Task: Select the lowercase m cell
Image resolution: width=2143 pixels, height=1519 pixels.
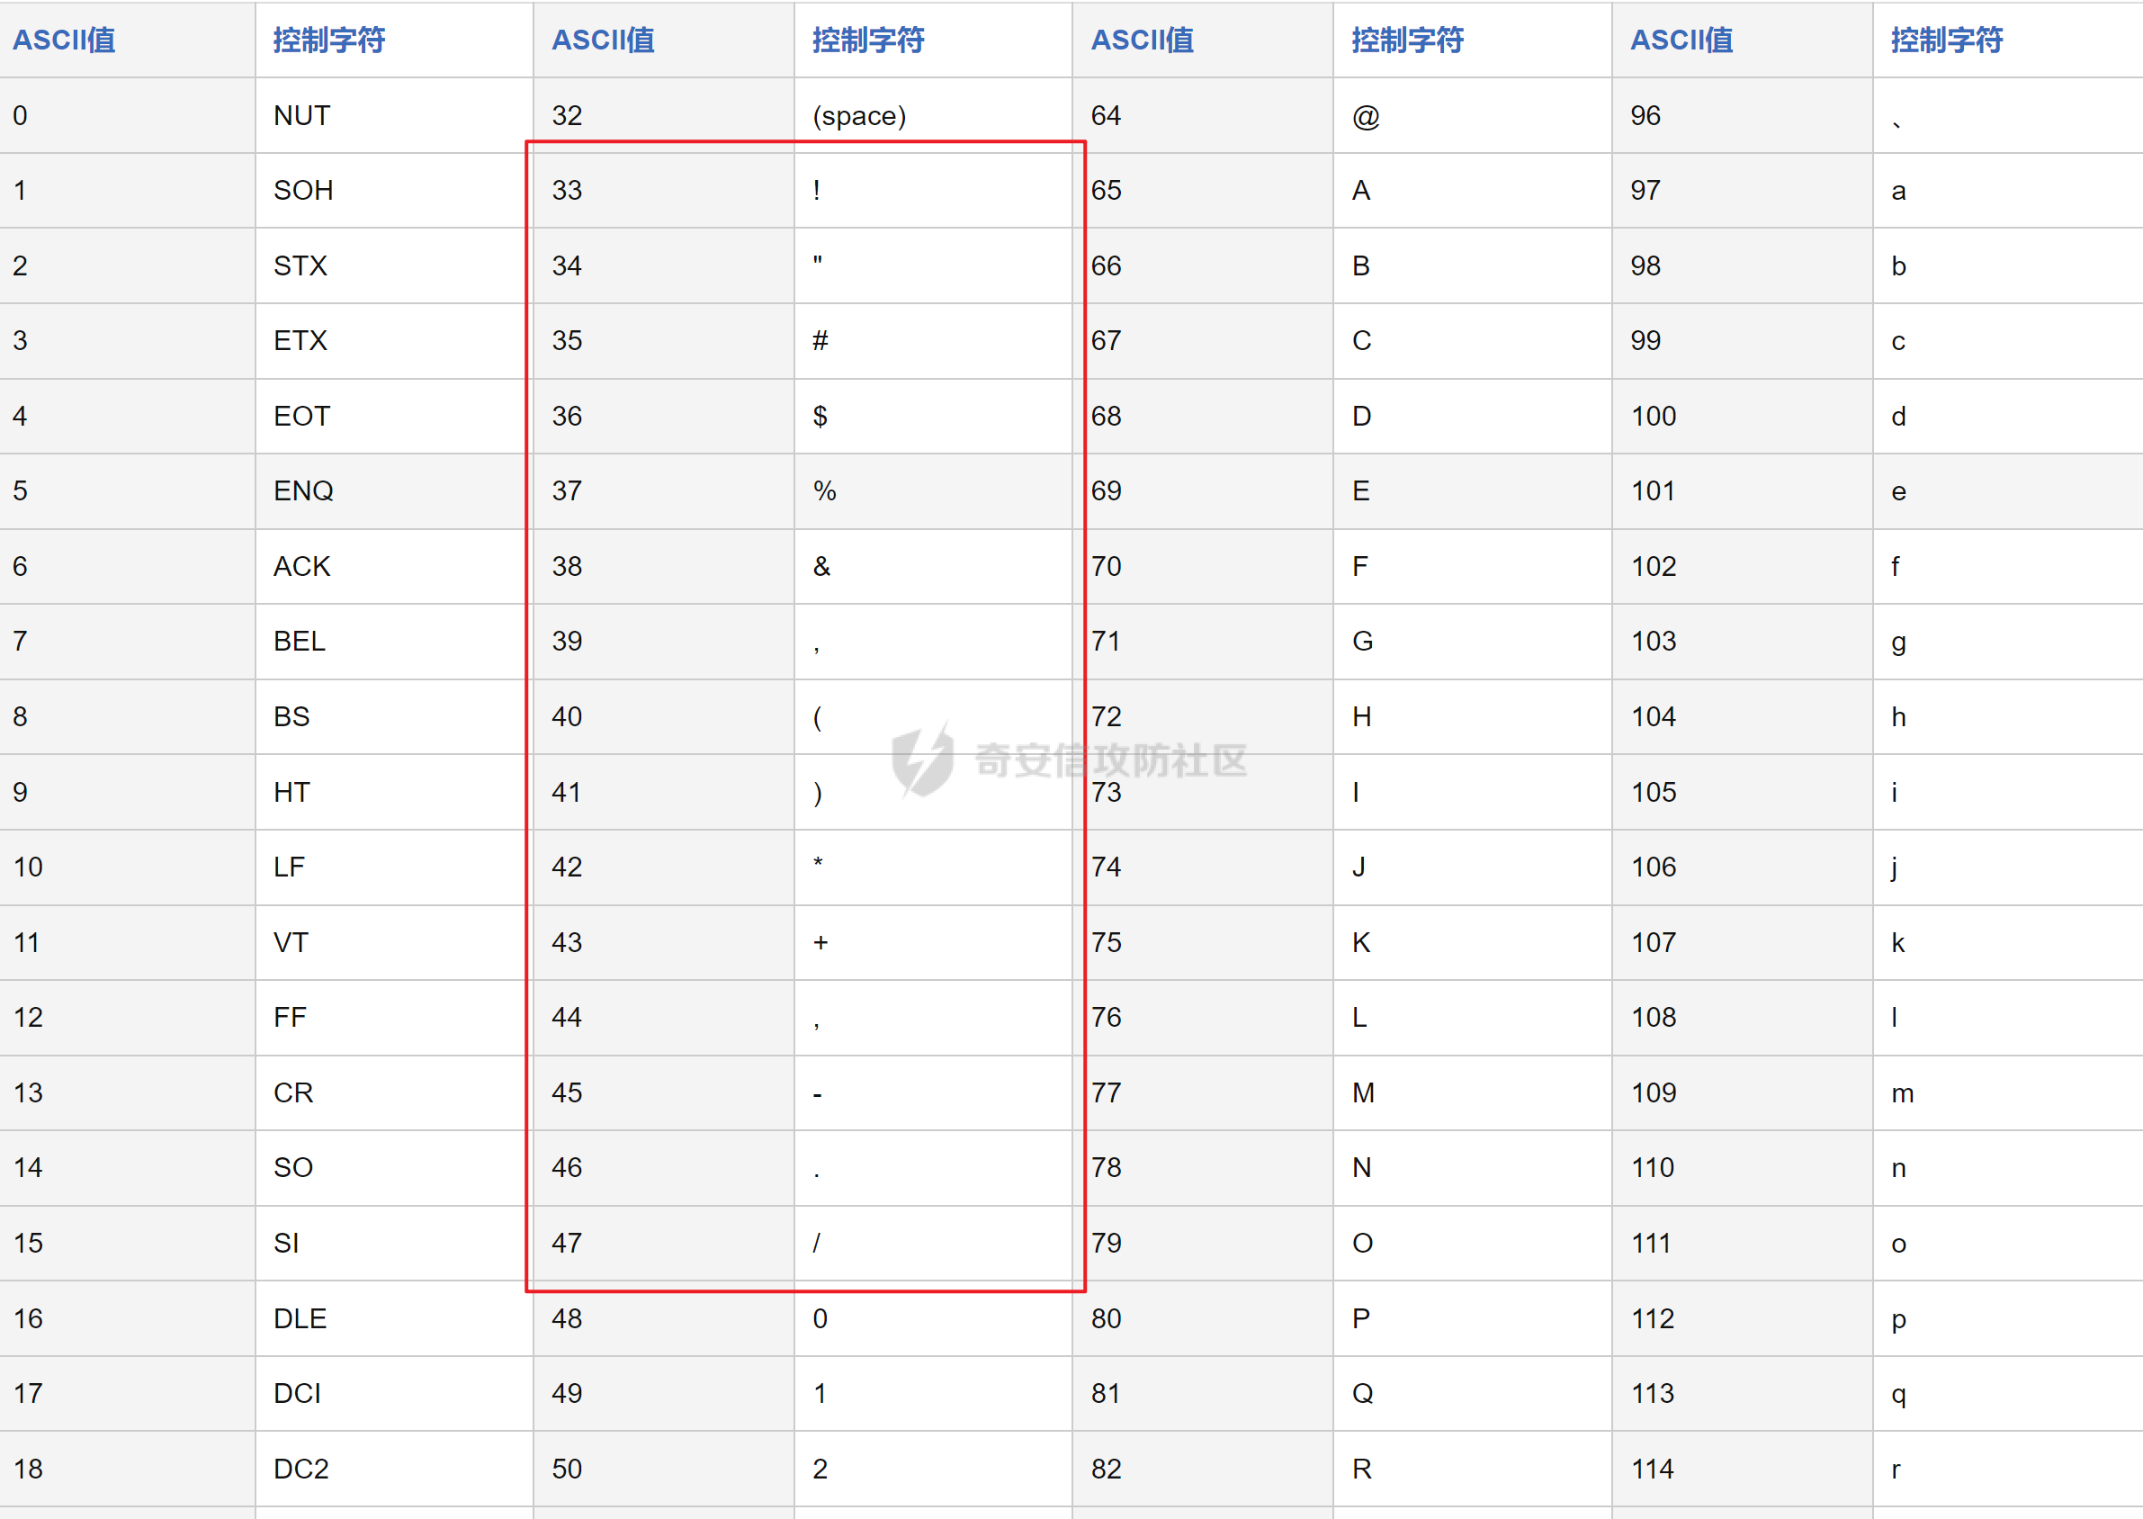Action: pyautogui.click(x=1902, y=1093)
